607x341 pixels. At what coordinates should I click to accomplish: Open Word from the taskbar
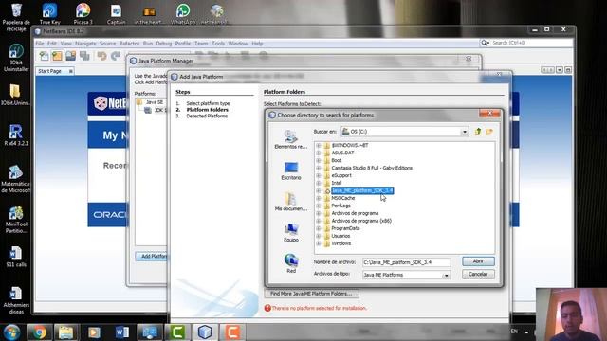coord(122,332)
